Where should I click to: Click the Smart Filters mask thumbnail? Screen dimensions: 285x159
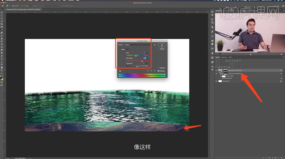click(x=224, y=76)
